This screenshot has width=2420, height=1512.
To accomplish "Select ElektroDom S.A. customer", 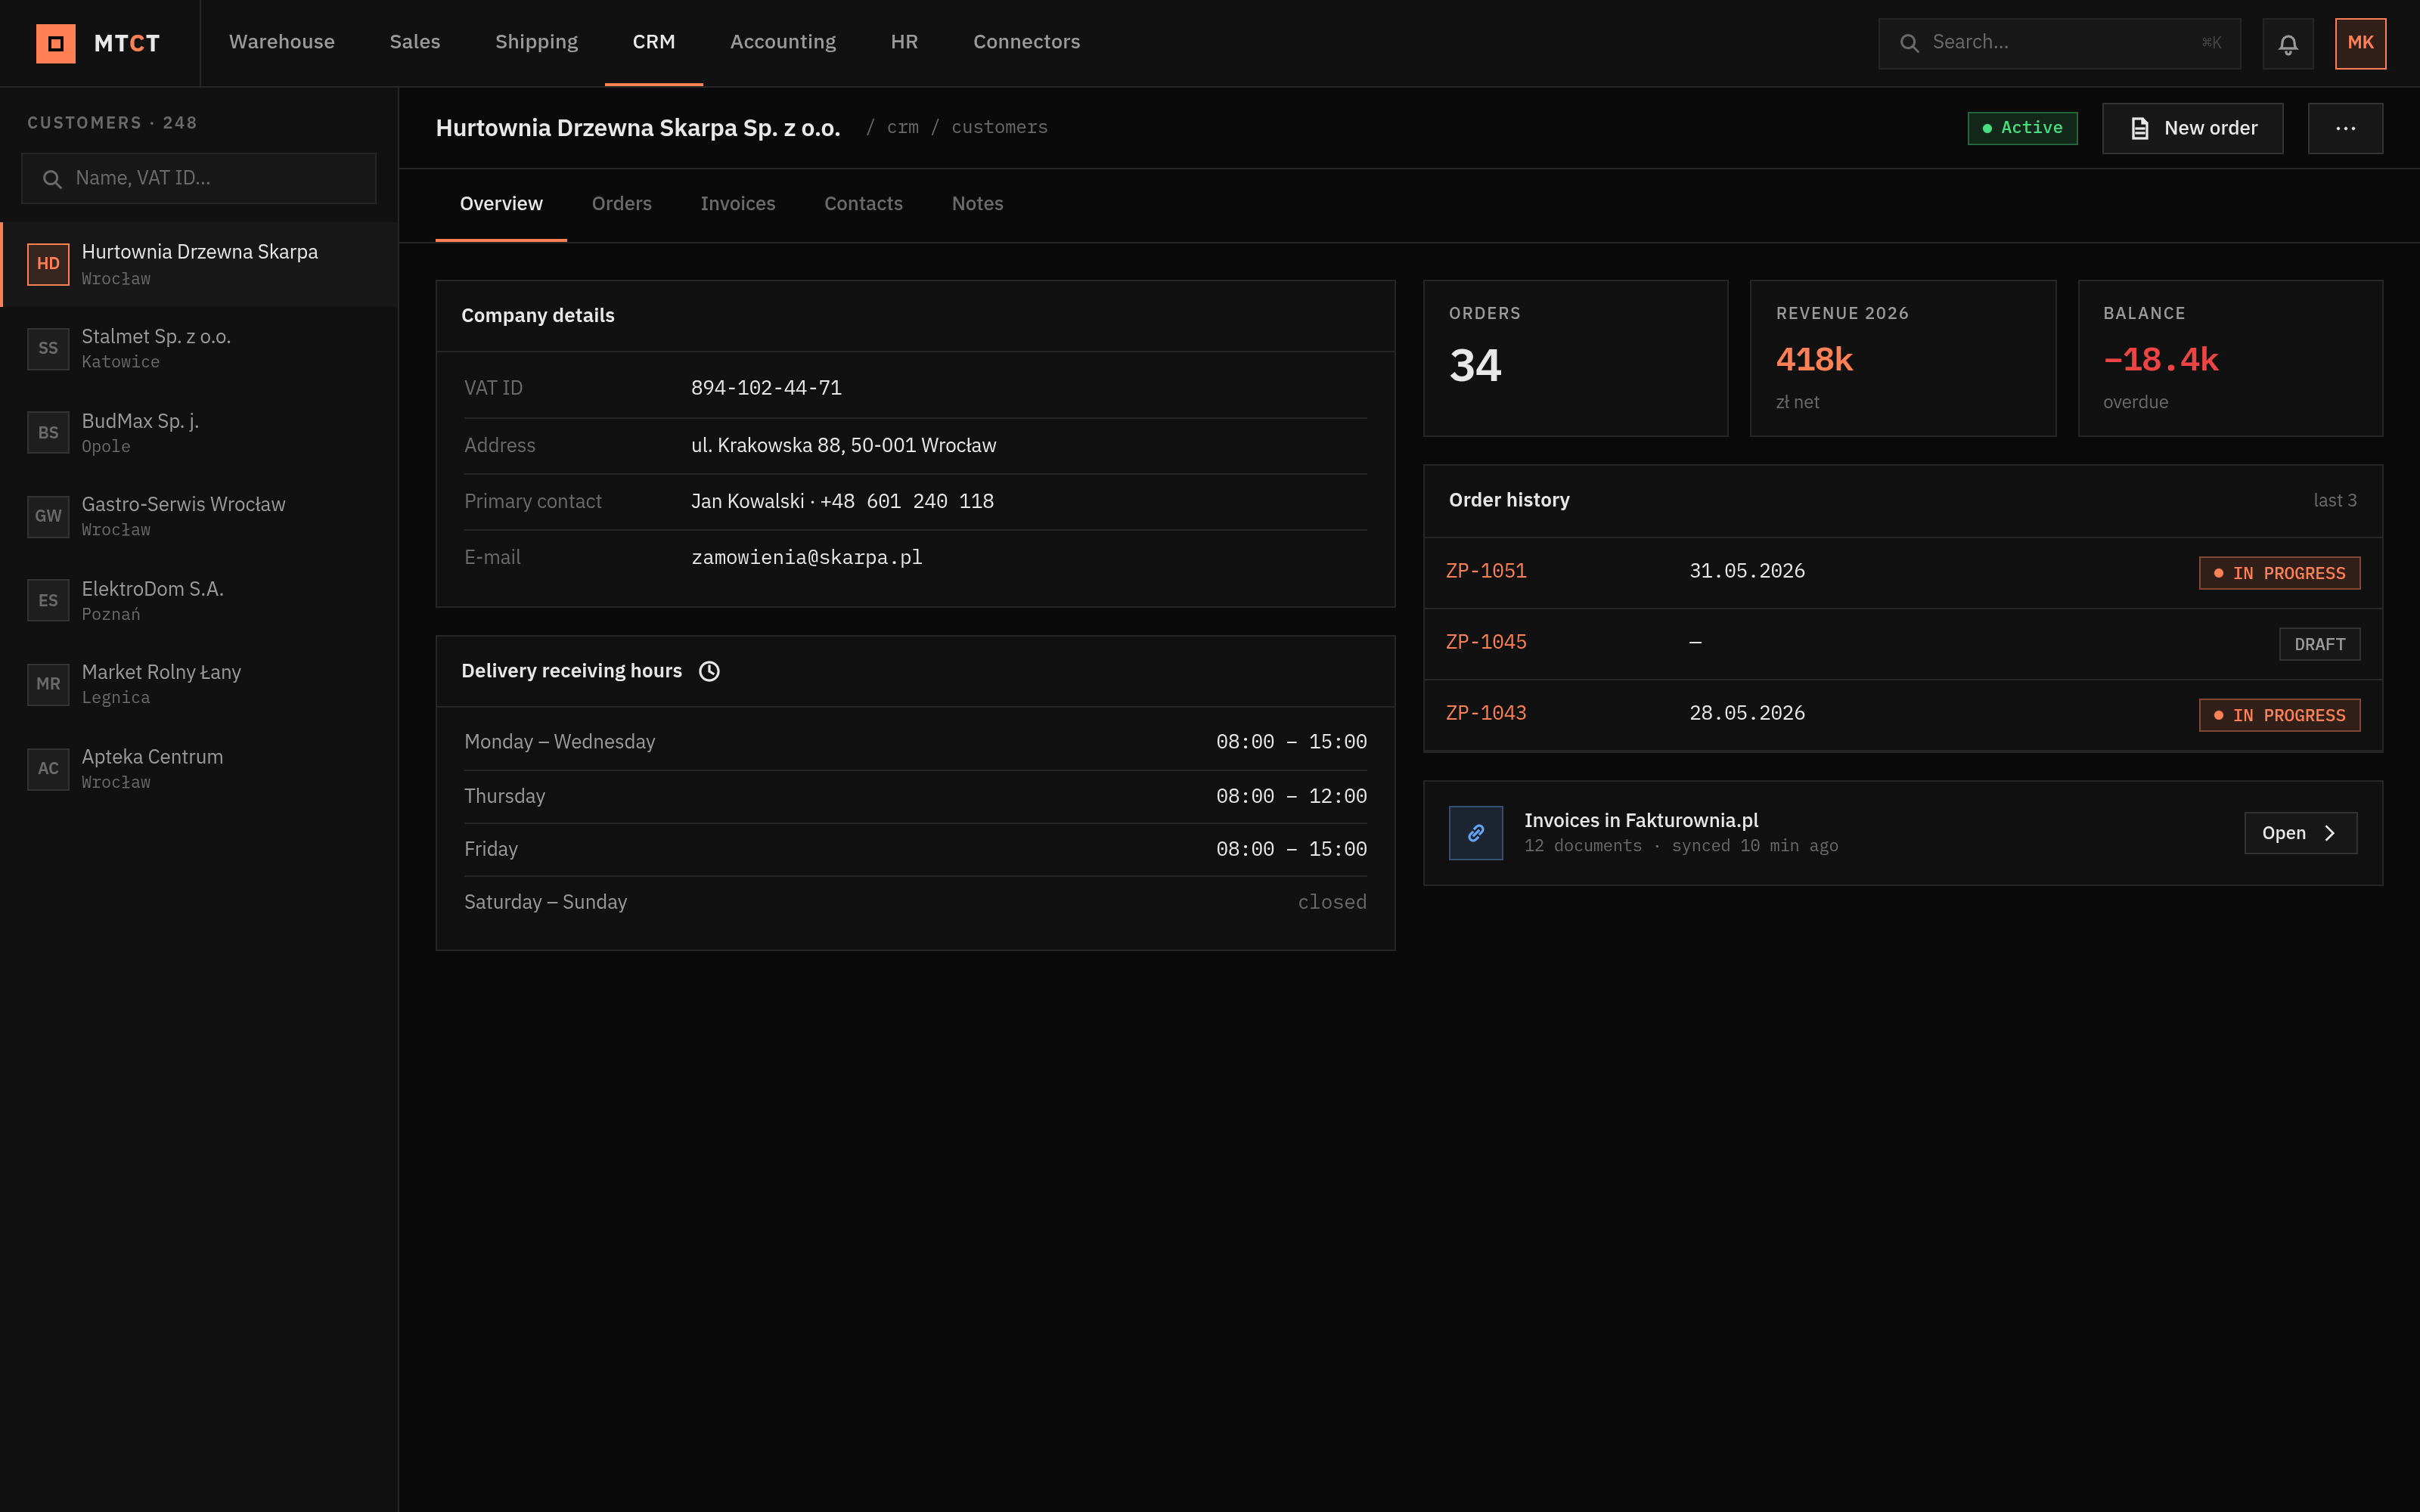I will click(x=200, y=600).
